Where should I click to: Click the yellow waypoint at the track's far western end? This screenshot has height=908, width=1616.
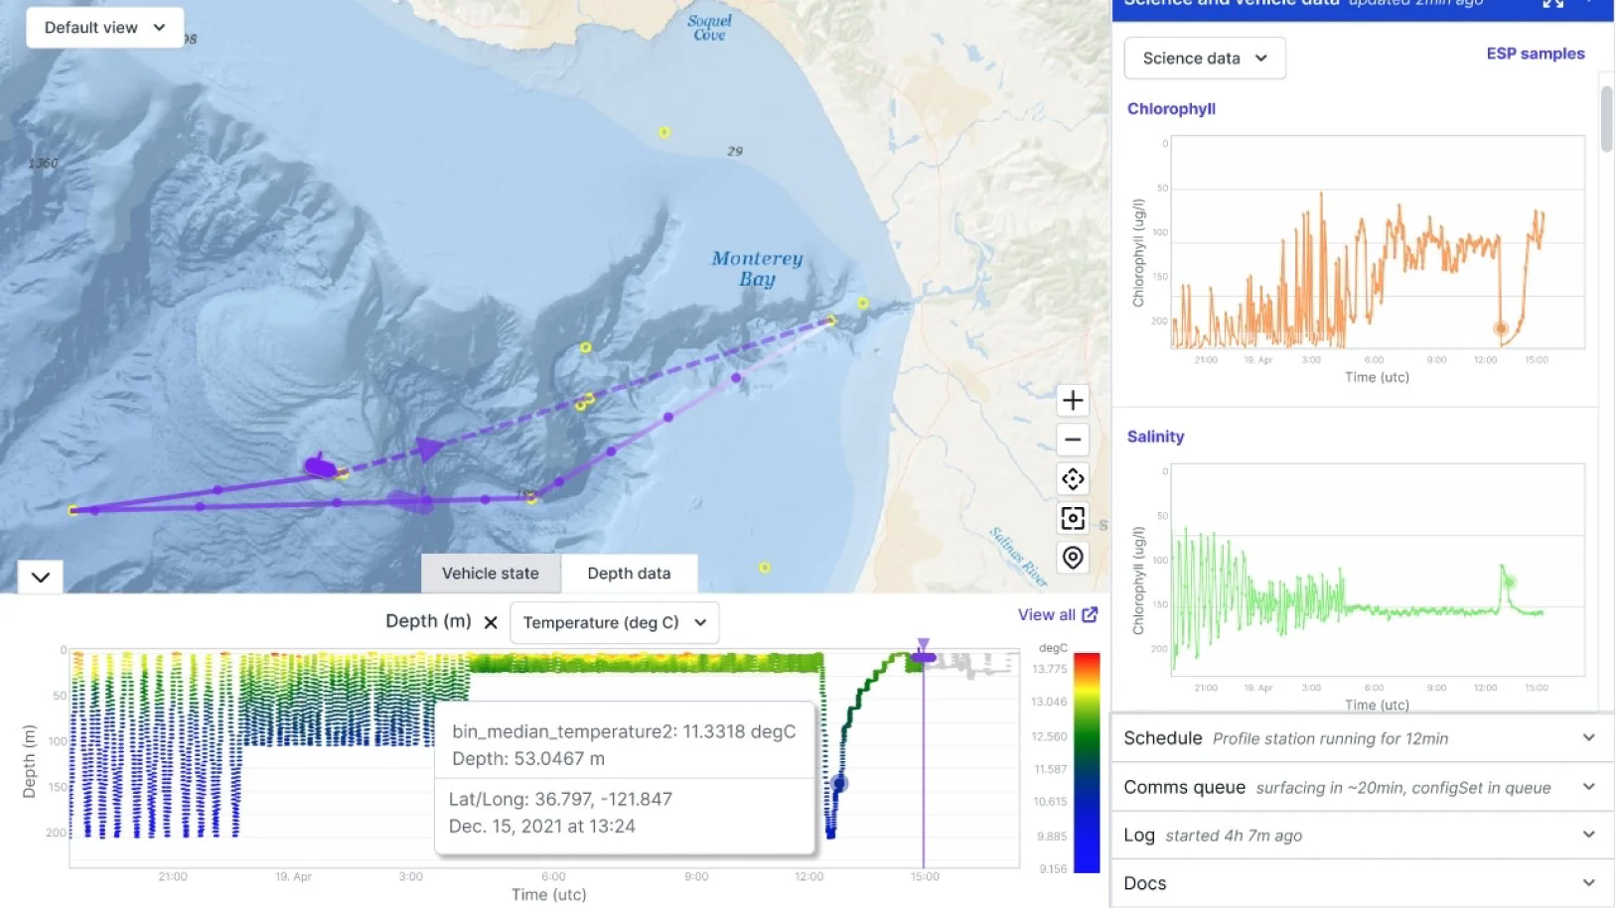[73, 510]
